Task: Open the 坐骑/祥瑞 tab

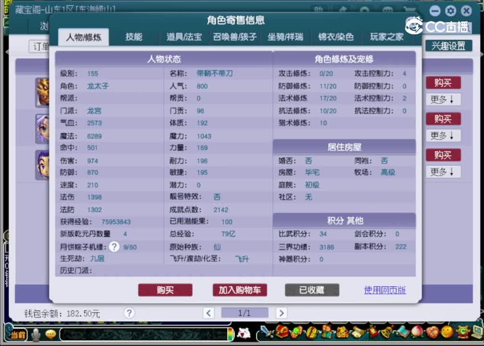Action: pyautogui.click(x=286, y=37)
